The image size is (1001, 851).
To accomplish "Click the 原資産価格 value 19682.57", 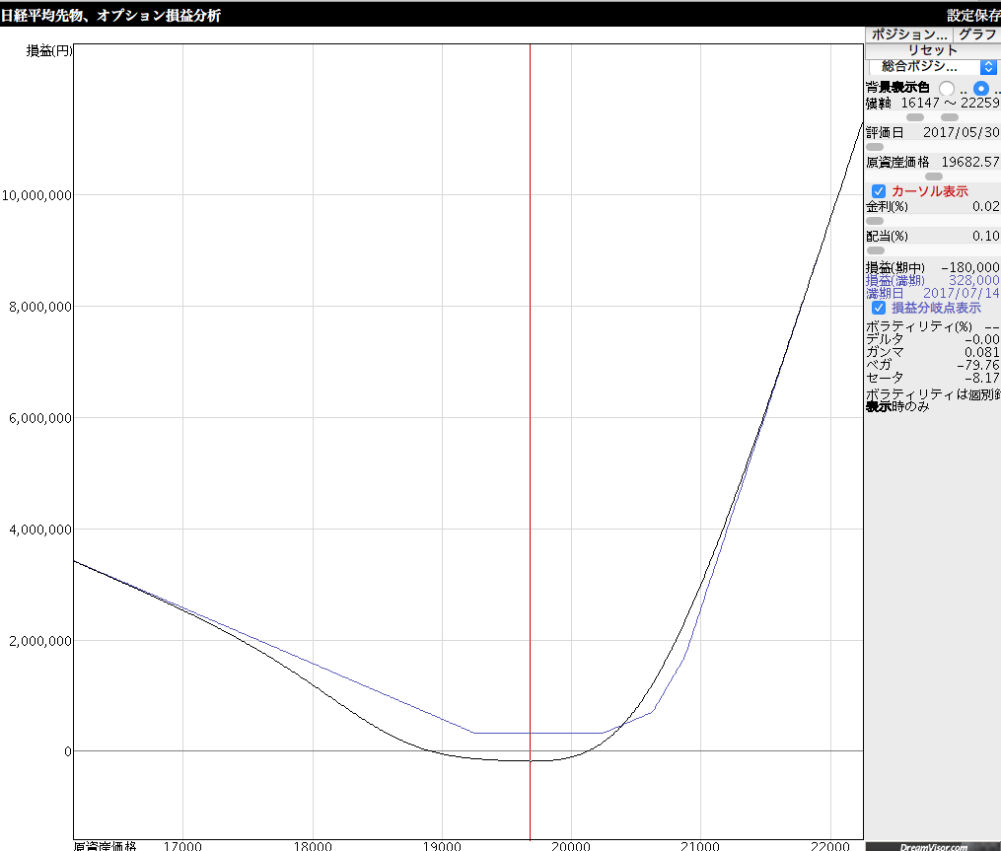I will (x=969, y=162).
